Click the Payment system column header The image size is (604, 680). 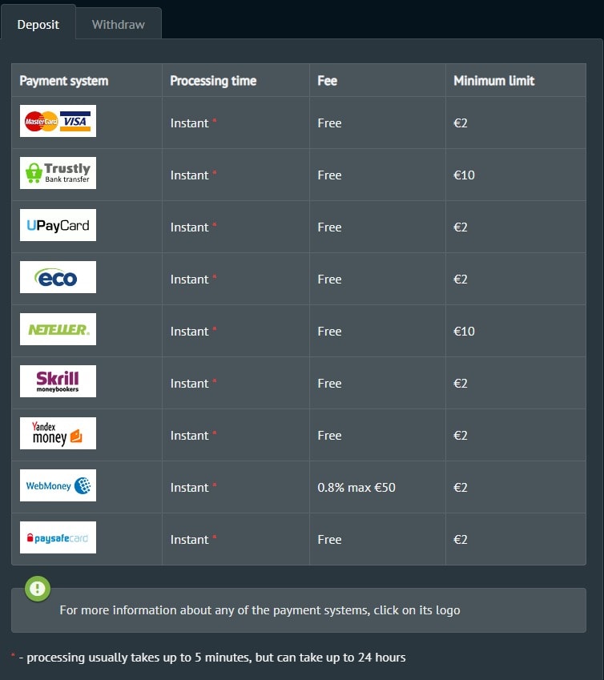(64, 81)
